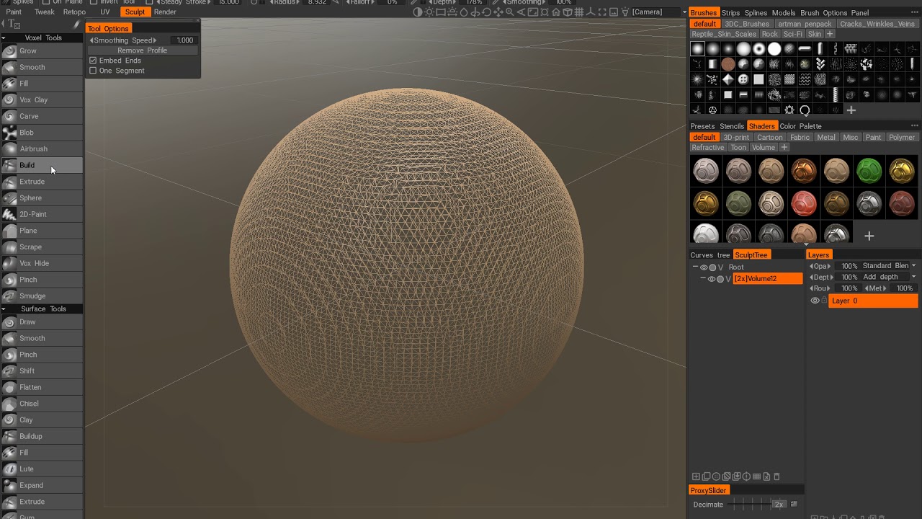This screenshot has width=922, height=519.
Task: Hide the [2x]Volume12 object
Action: pos(711,279)
